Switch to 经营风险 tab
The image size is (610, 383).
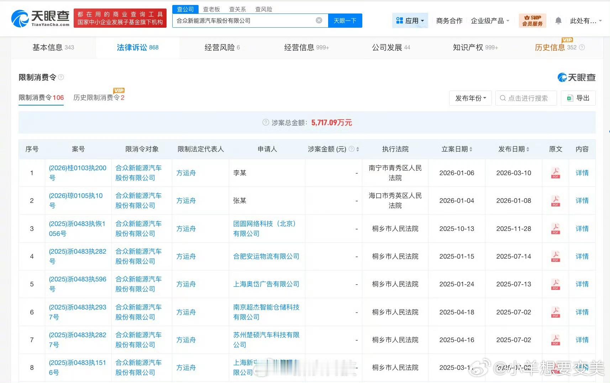click(x=222, y=47)
